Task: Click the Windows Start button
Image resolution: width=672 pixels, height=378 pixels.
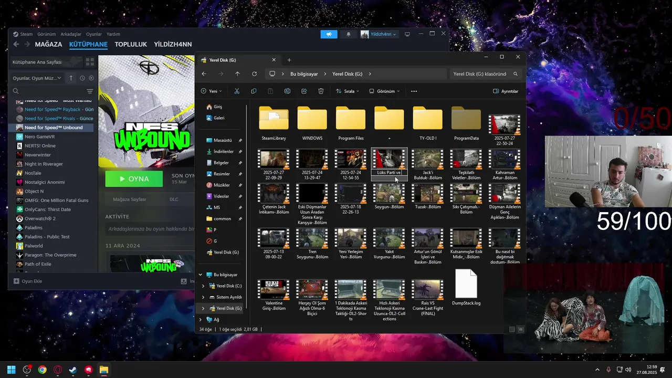Action: 12,370
